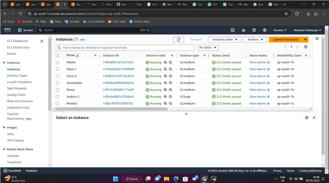The height and width of the screenshot is (183, 329).
Task: Collapse the Elastic Block Store section
Action: pyautogui.click(x=4, y=149)
